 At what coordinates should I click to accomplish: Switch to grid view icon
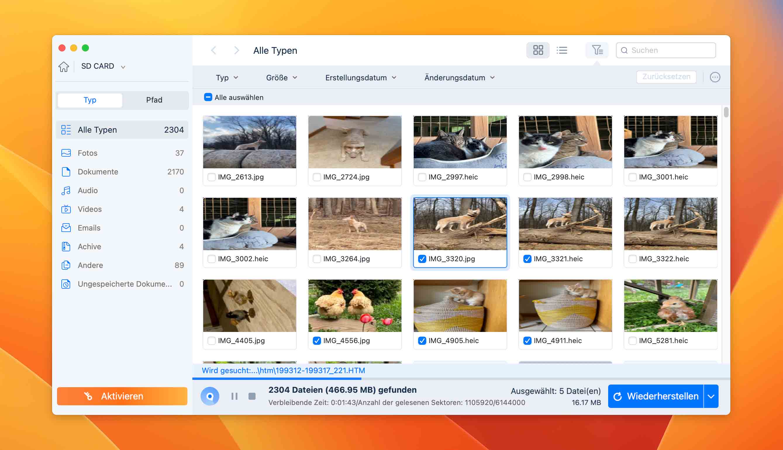point(538,50)
